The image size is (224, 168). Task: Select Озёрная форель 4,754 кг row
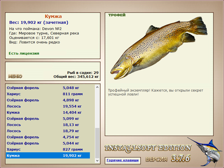click(48, 137)
